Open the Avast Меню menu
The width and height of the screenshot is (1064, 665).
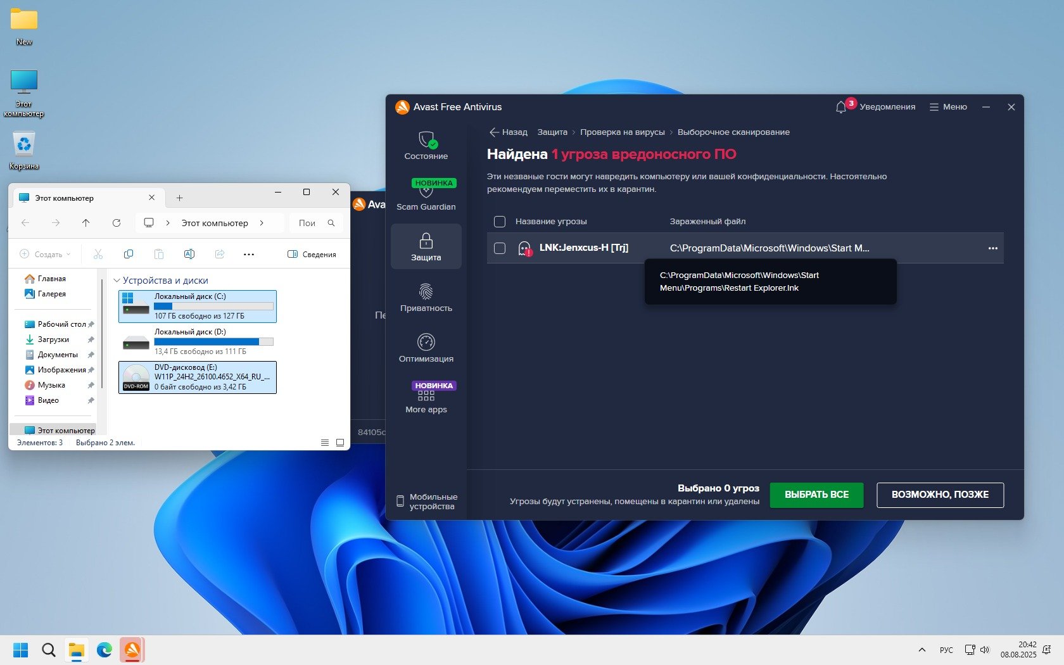948,107
